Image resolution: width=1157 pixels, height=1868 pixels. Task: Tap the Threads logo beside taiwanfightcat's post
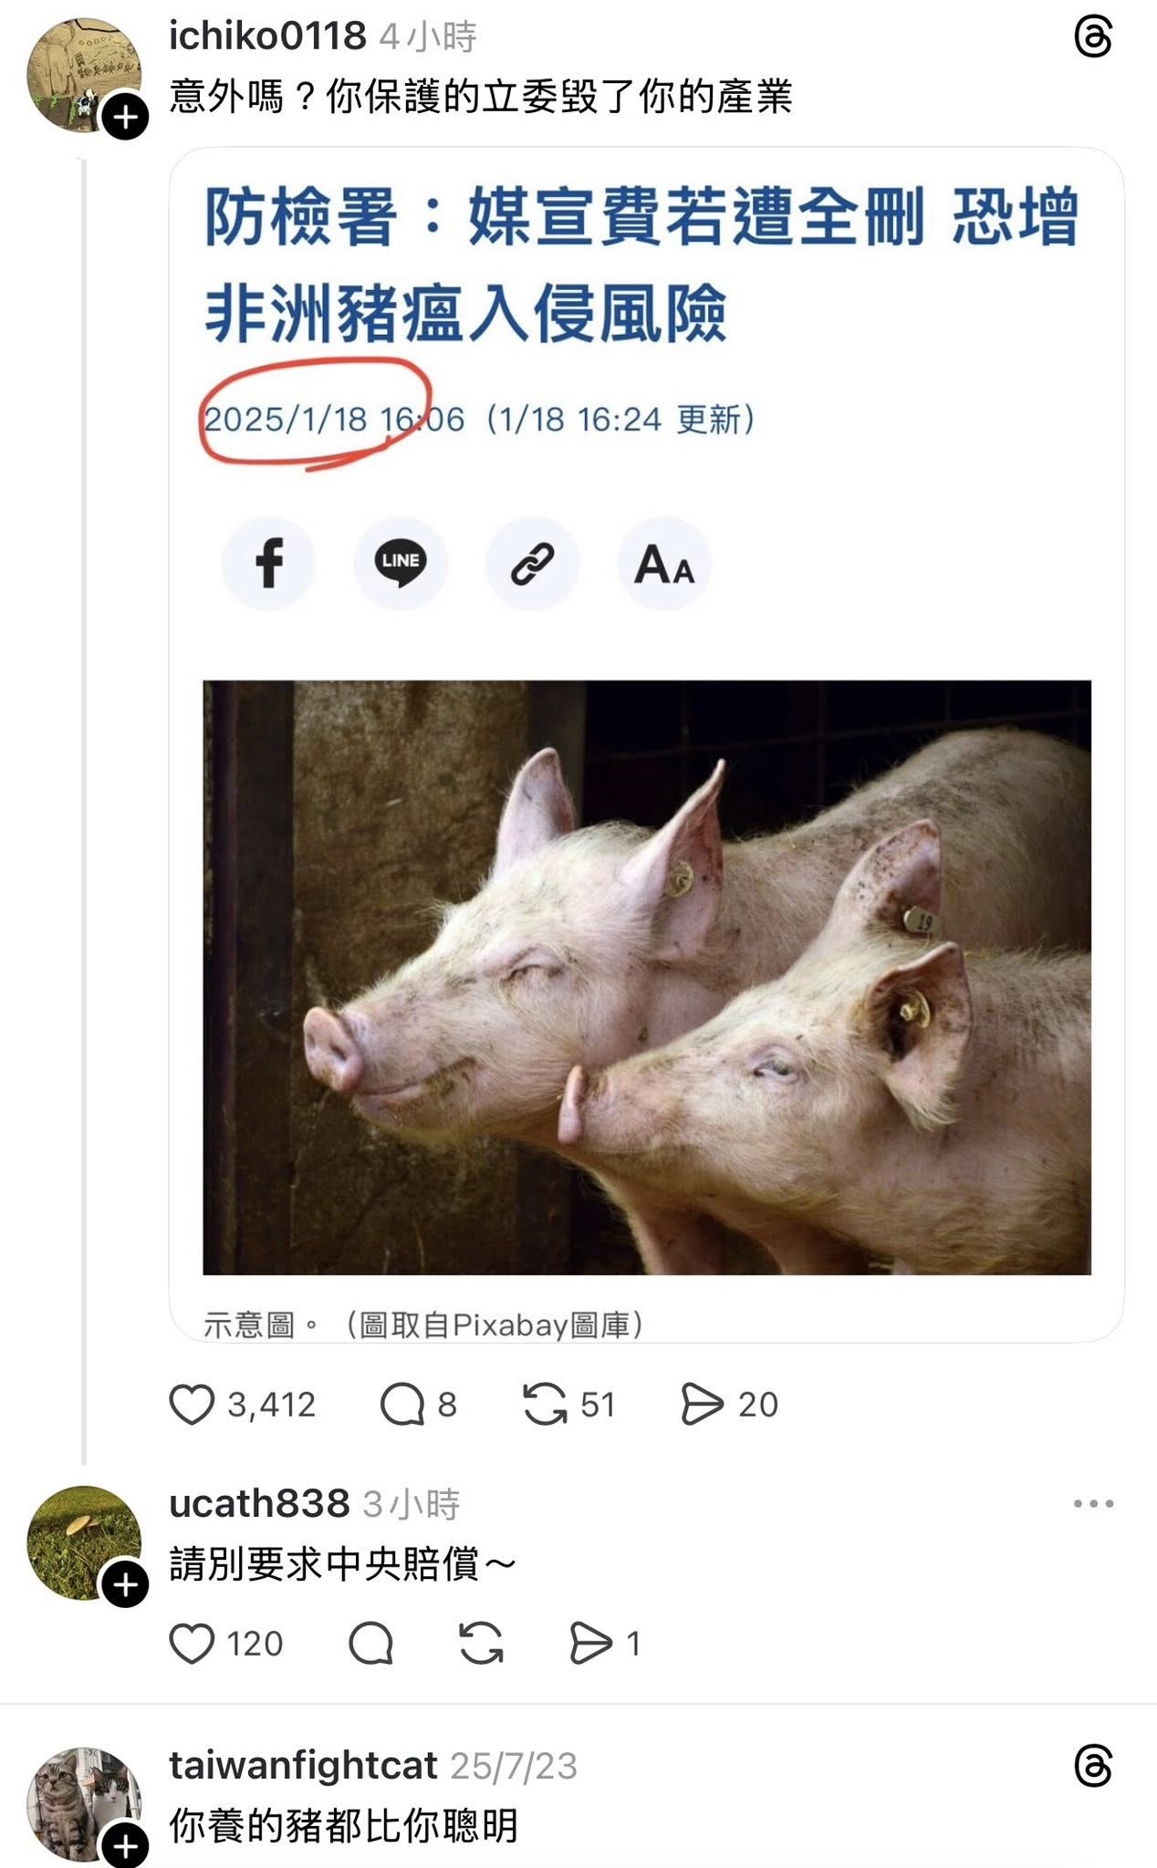pyautogui.click(x=1093, y=1768)
